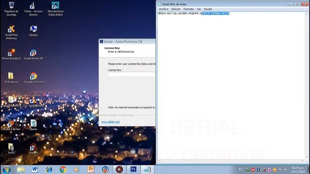Screen dimensions: 310x174
Task: Launch aTube Catcher desktop shortcut
Action: (x=12, y=125)
